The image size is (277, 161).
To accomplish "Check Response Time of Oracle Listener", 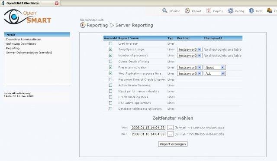I will point(110,79).
